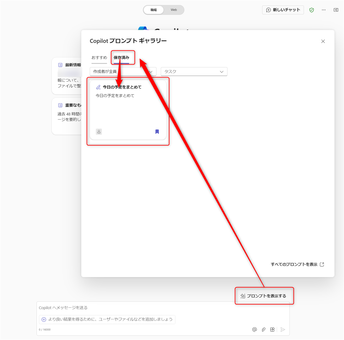Expand the タスク dropdown
344x340 pixels.
194,71
